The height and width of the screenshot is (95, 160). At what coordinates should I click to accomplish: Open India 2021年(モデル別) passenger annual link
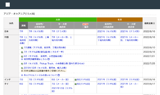coord(107,79)
